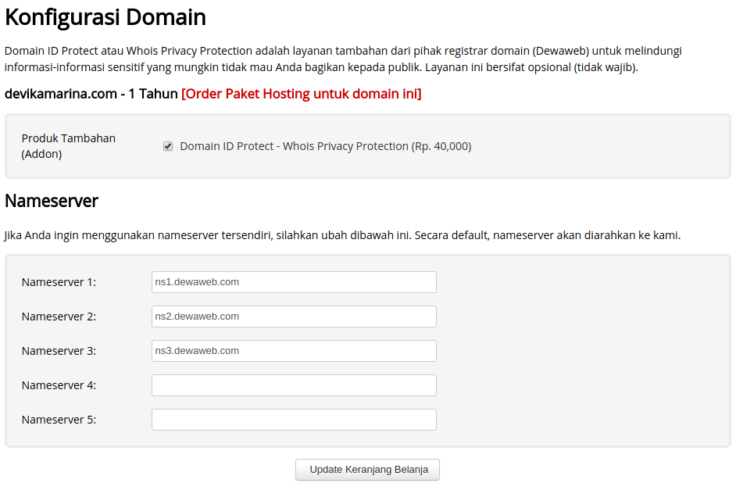736x490 pixels.
Task: Focus the Nameserver 1 input field
Action: 294,282
